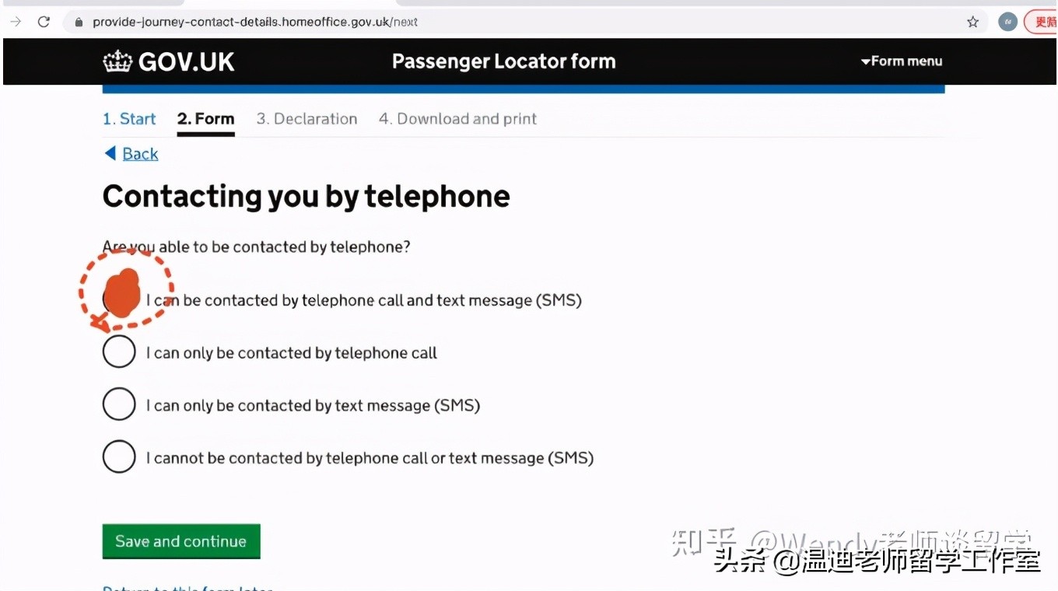The image size is (1058, 591).
Task: Open the browser profile avatar
Action: click(x=1007, y=22)
